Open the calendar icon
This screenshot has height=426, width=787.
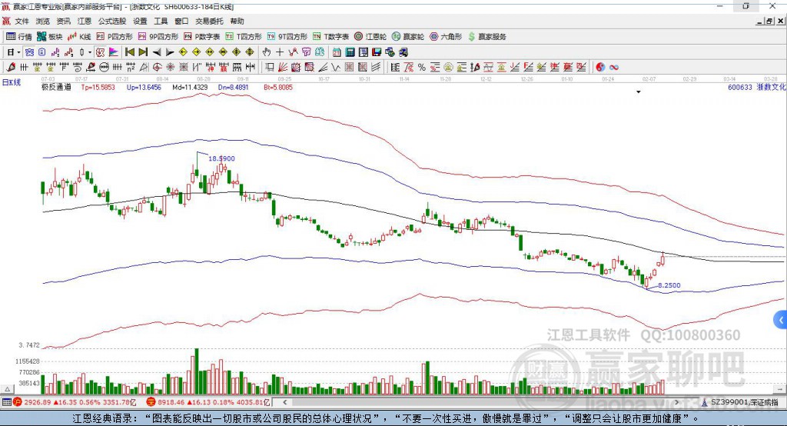pos(337,52)
